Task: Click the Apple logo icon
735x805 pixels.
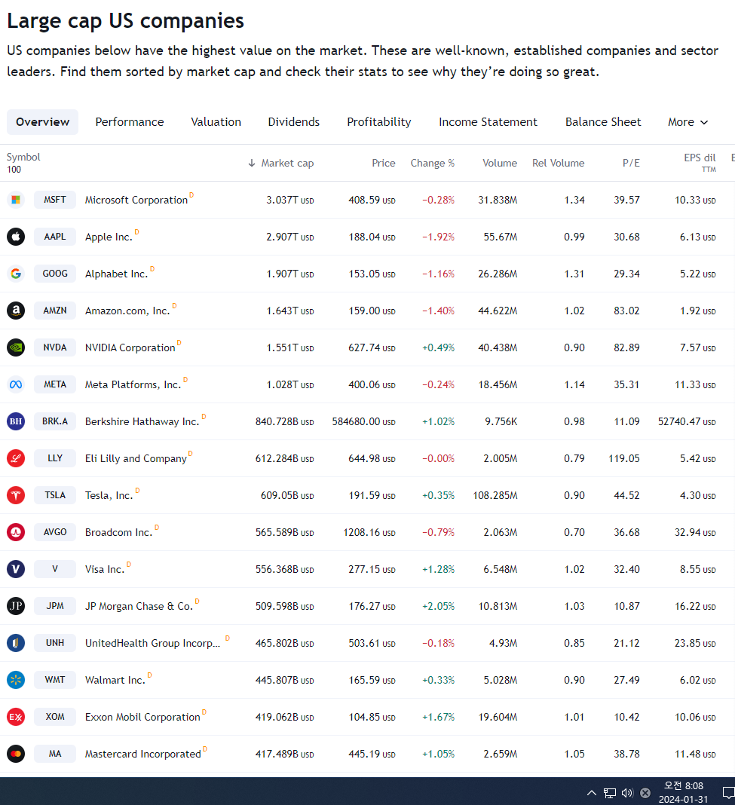Action: point(16,237)
